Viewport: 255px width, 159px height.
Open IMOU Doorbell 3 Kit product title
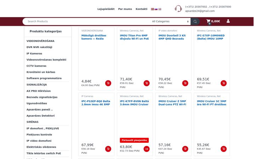tap(172, 37)
